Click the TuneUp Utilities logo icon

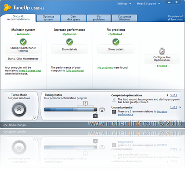point(7,8)
